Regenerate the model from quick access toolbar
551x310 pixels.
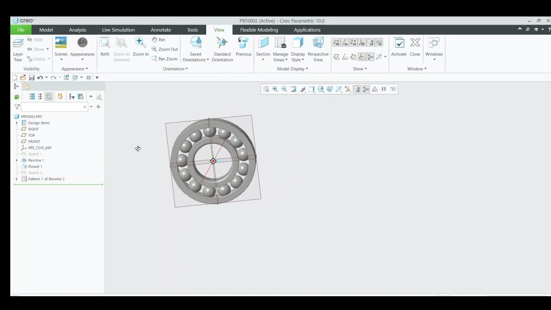pyautogui.click(x=66, y=77)
